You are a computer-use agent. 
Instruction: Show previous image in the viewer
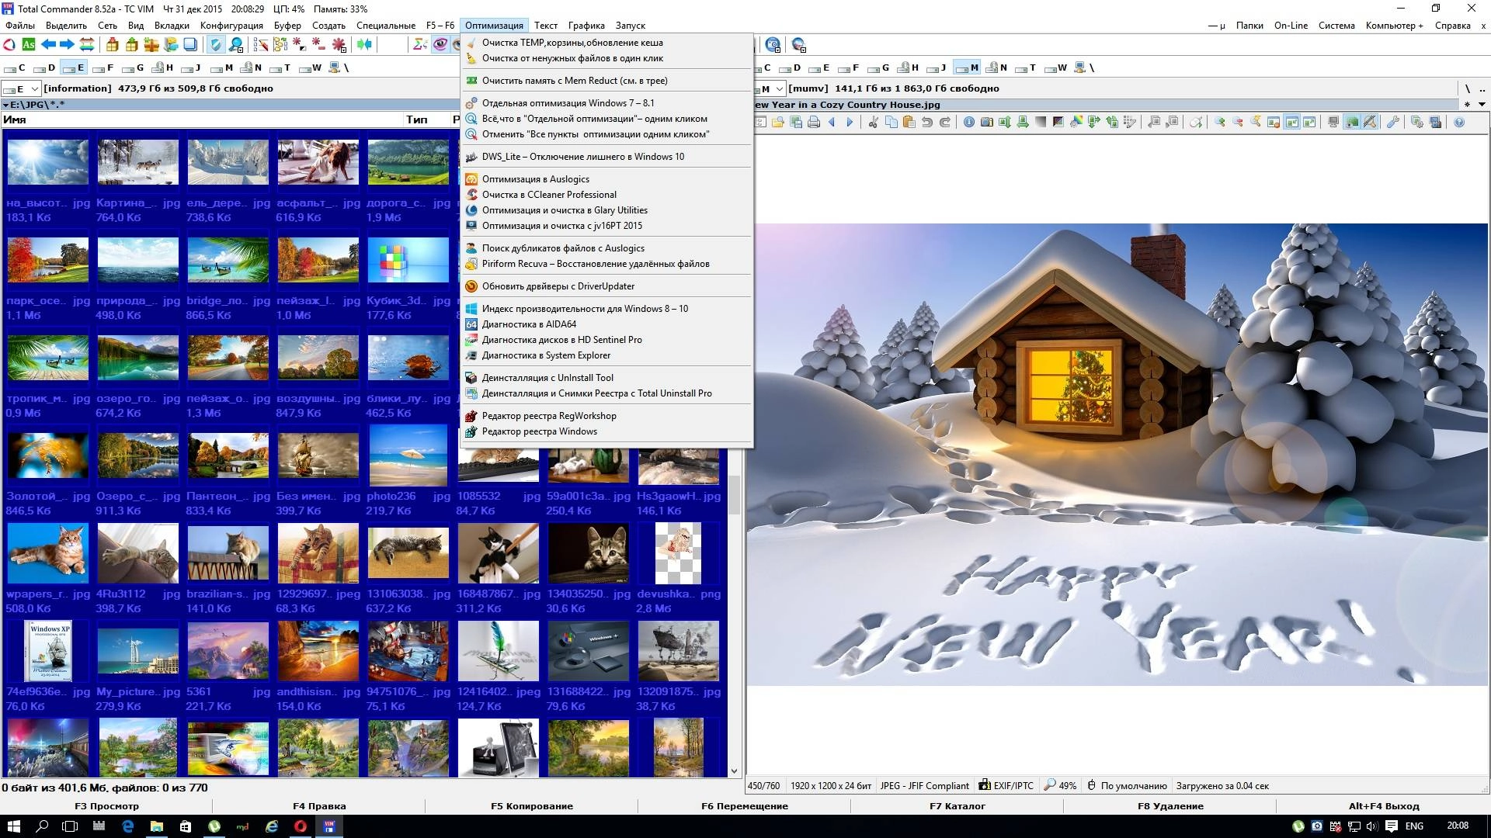pyautogui.click(x=832, y=122)
